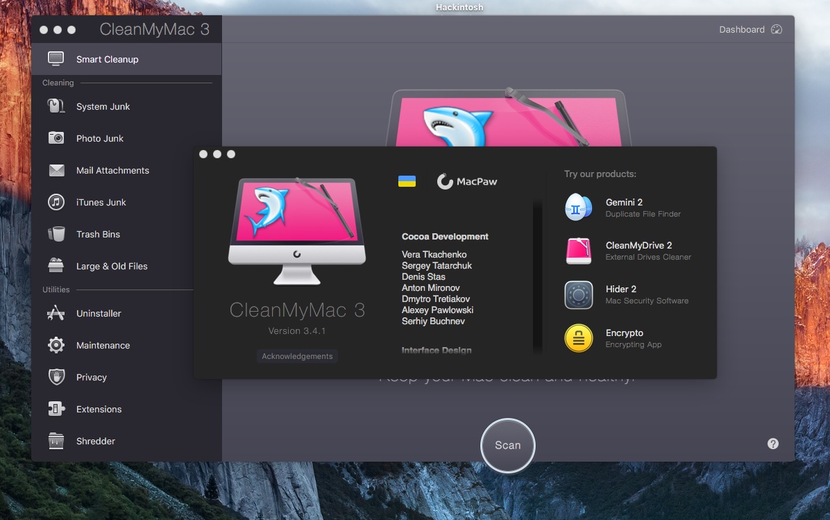Screen dimensions: 830x520
Task: Click the name Alexey Pawlowski
Action: [437, 310]
